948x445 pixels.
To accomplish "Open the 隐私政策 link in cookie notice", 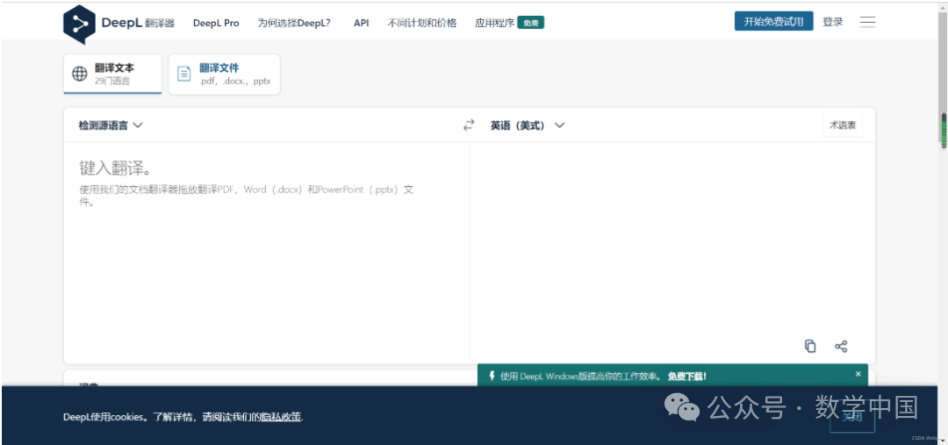I will tap(281, 417).
